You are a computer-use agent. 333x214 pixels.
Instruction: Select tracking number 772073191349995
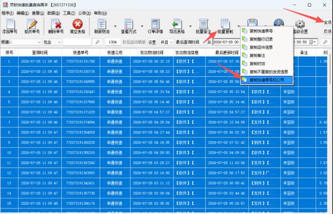(x=81, y=81)
